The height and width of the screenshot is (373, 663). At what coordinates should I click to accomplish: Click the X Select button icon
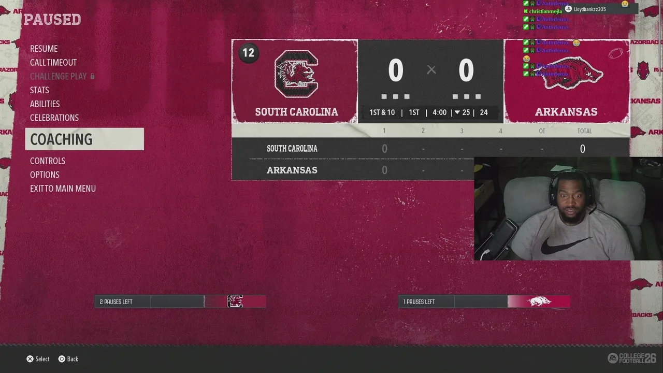pyautogui.click(x=30, y=359)
